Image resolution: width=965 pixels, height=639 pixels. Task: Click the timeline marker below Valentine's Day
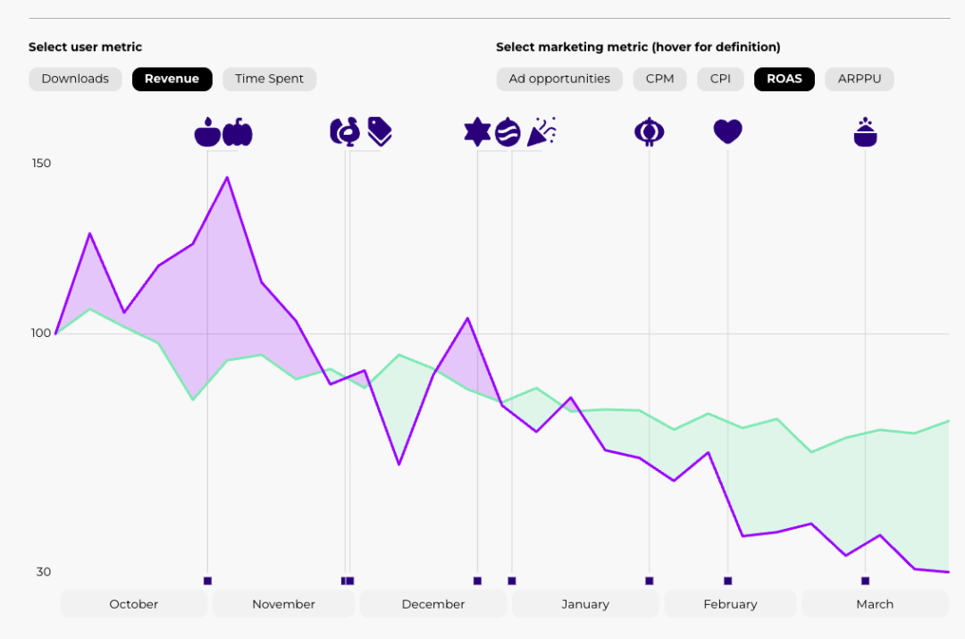727,581
